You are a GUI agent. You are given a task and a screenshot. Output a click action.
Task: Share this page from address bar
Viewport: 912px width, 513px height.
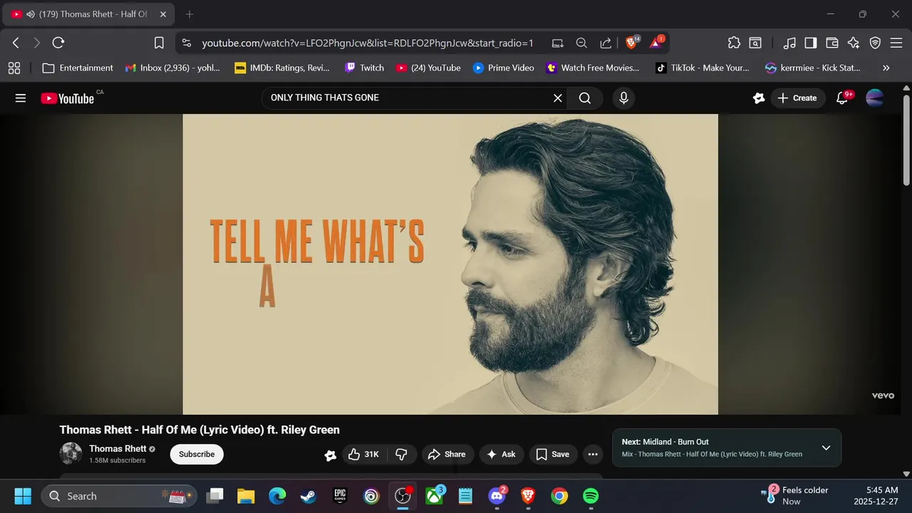(606, 43)
